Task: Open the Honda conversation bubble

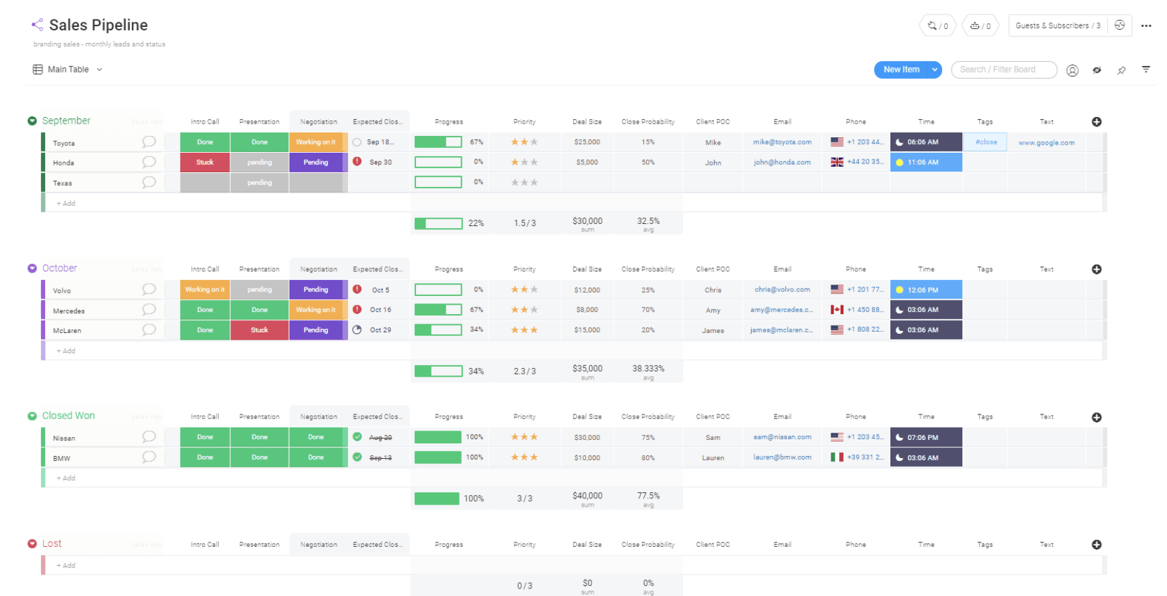Action: coord(149,162)
